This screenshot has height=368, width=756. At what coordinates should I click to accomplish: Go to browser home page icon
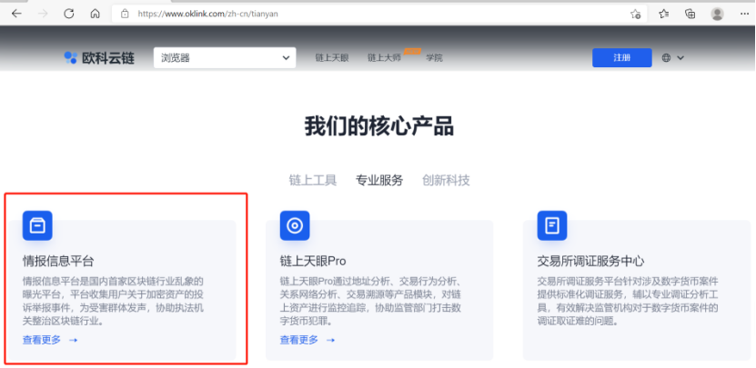point(96,14)
